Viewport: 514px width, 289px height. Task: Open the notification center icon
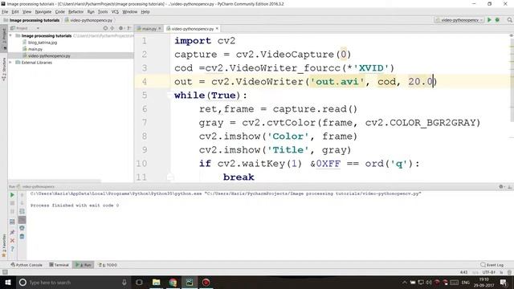504,282
